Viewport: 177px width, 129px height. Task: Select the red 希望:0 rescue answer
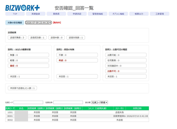tap(77, 60)
